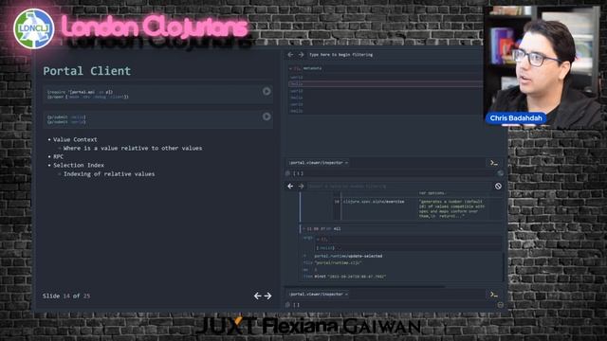Click the horizontal scrollbar in lower viewer
This screenshot has height=341, width=607.
pos(365,287)
